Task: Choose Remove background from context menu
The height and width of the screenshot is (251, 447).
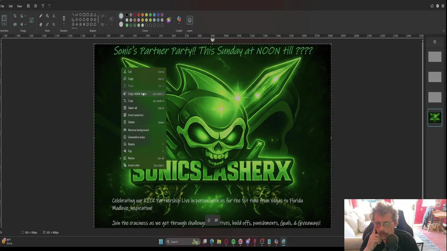Action: coord(144,130)
